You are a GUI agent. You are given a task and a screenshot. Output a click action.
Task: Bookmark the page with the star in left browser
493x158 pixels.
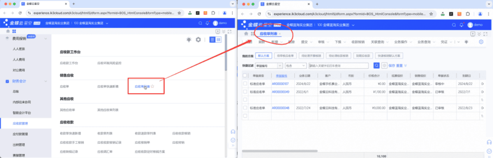click(179, 13)
